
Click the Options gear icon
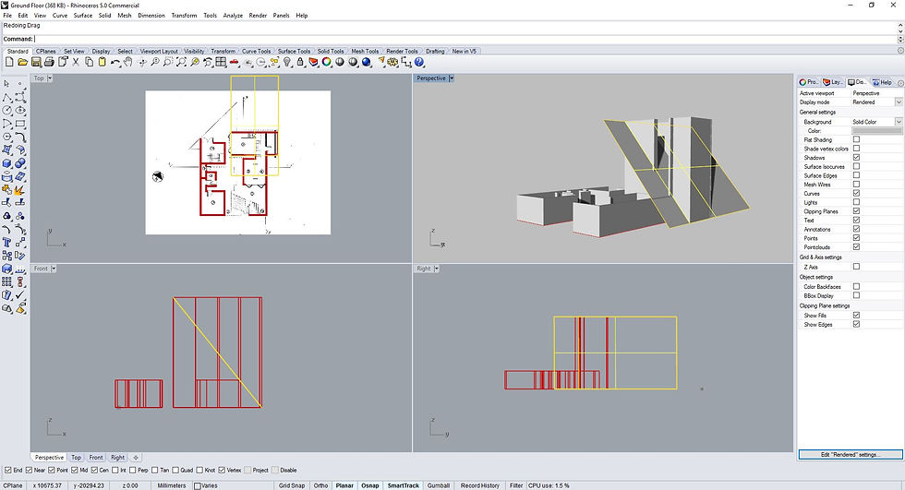click(x=393, y=62)
